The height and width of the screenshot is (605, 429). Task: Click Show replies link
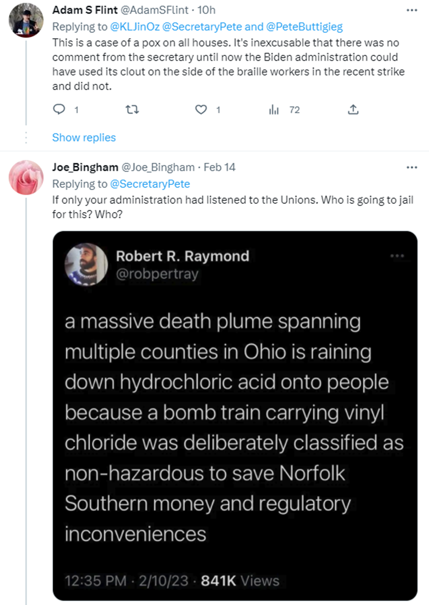click(84, 137)
